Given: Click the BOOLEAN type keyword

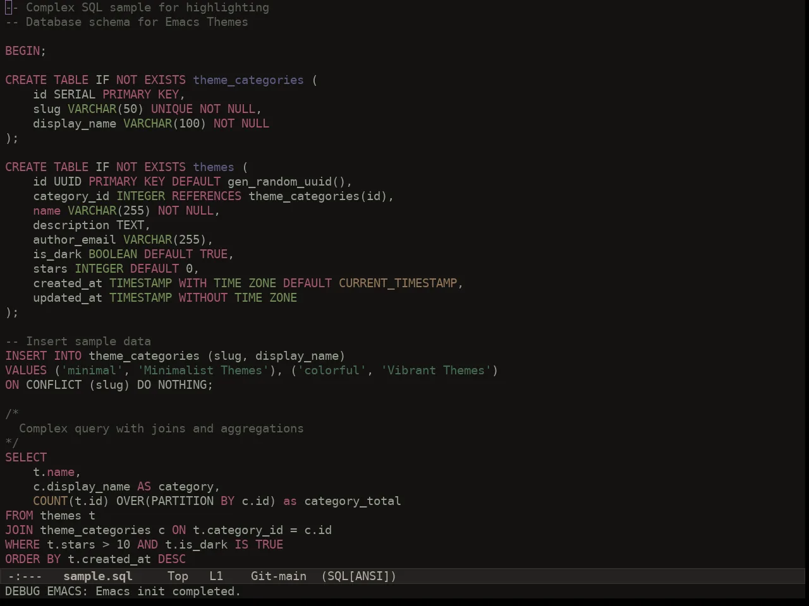Looking at the screenshot, I should click(x=113, y=254).
